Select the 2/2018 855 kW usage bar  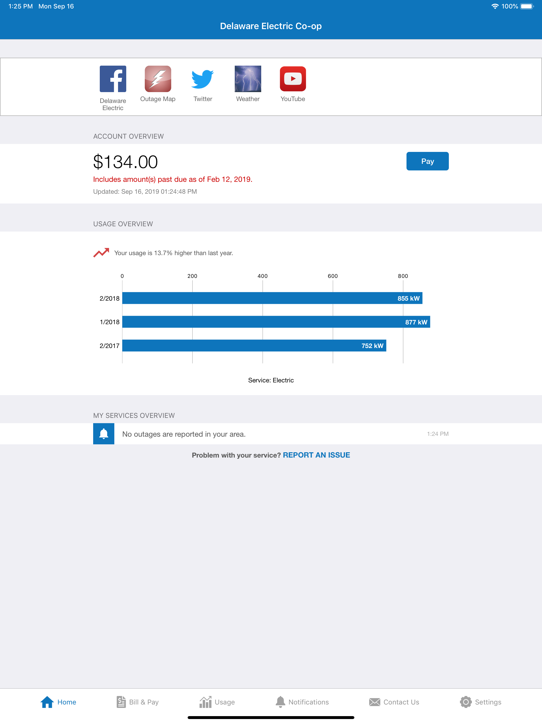[272, 298]
